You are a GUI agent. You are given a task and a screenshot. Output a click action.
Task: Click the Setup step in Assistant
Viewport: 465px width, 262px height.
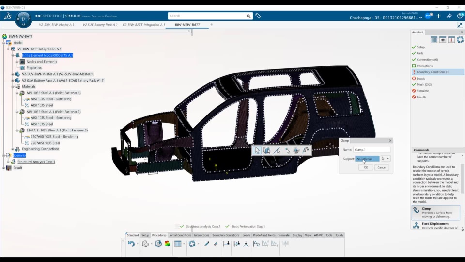tap(420, 47)
